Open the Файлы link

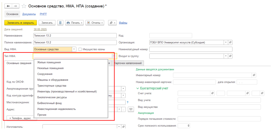[123, 23]
